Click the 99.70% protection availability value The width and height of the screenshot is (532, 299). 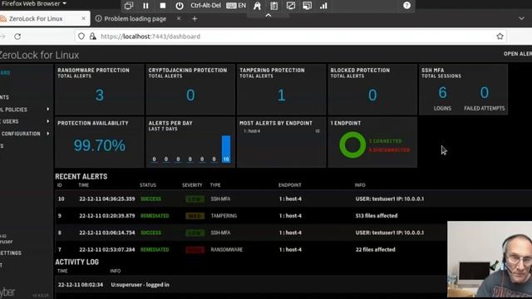pos(100,145)
